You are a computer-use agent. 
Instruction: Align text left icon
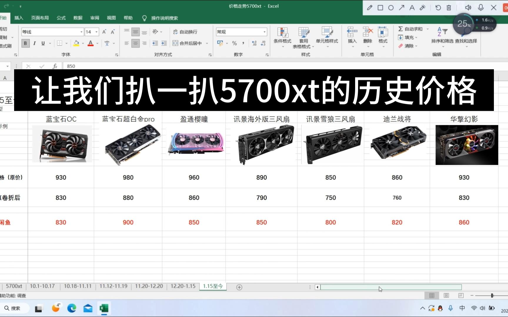pyautogui.click(x=127, y=43)
